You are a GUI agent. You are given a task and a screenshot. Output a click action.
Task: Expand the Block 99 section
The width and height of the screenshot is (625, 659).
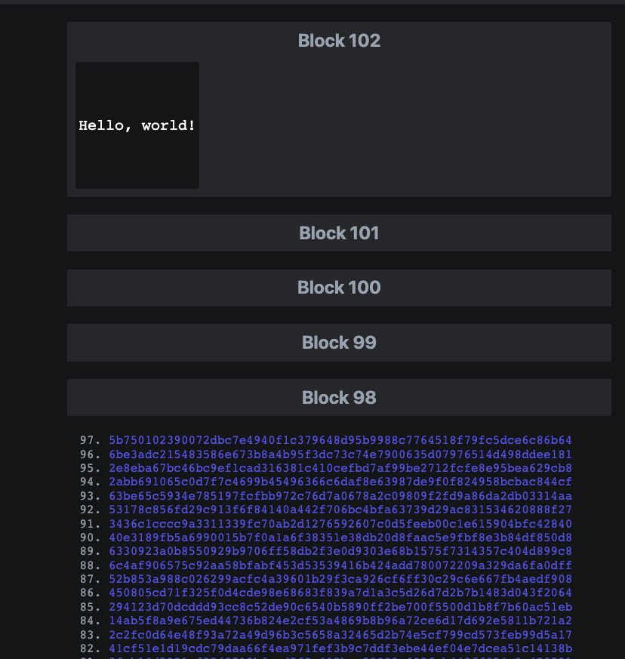coord(339,343)
